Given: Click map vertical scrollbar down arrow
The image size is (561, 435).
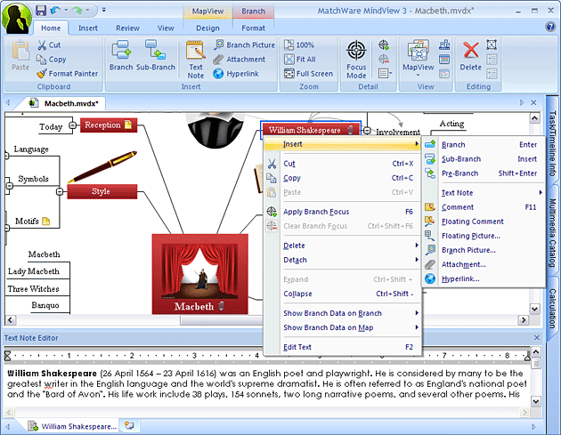Looking at the screenshot, I should (x=535, y=309).
